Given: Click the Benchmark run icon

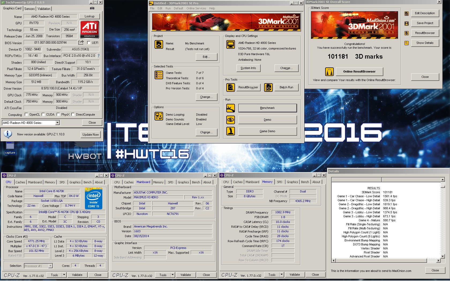Looking at the screenshot, I should tap(231, 108).
